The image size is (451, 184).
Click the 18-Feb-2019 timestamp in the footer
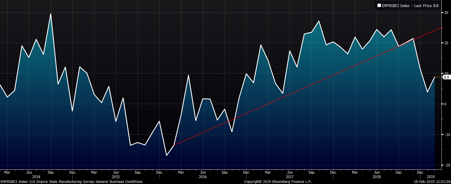432,181
